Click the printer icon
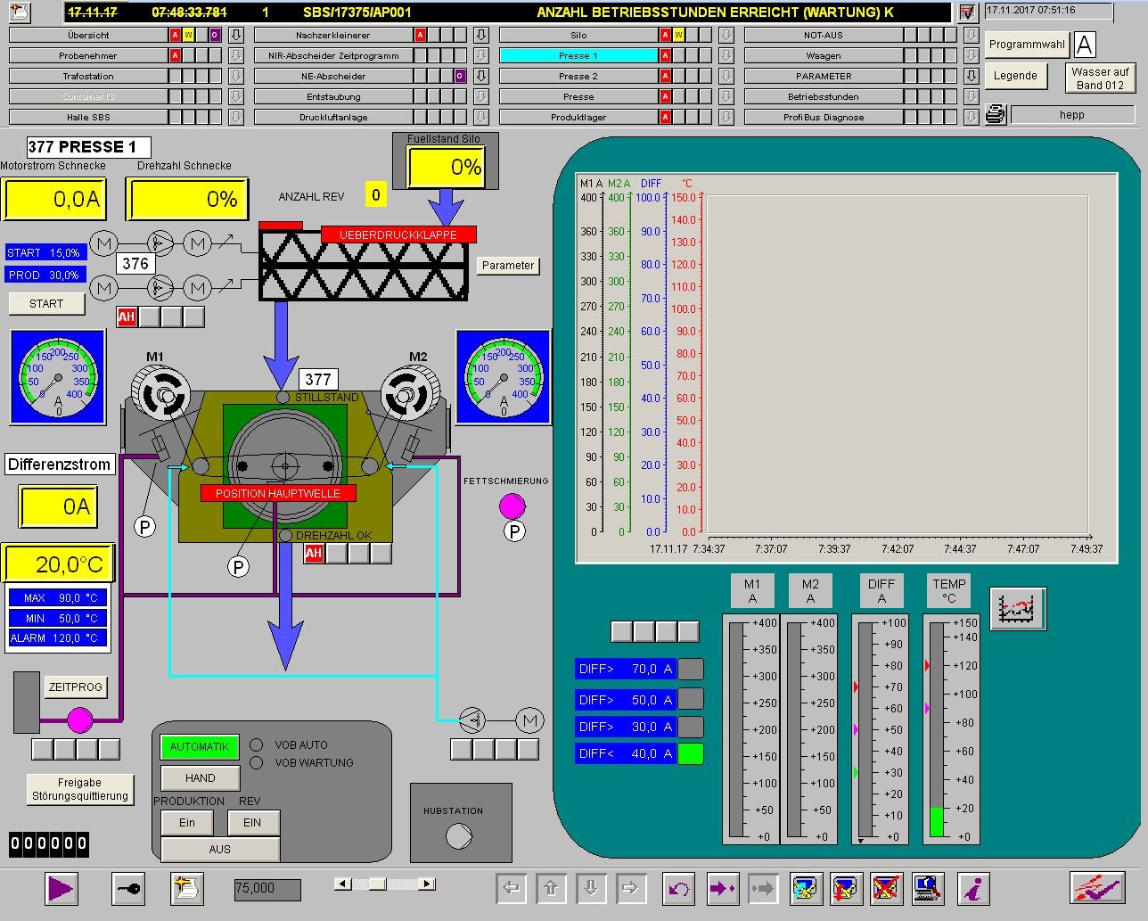Image resolution: width=1148 pixels, height=921 pixels. pyautogui.click(x=996, y=115)
